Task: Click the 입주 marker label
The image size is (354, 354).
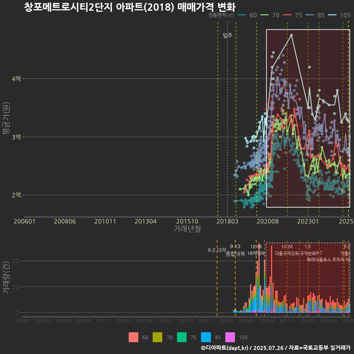Action: click(228, 35)
